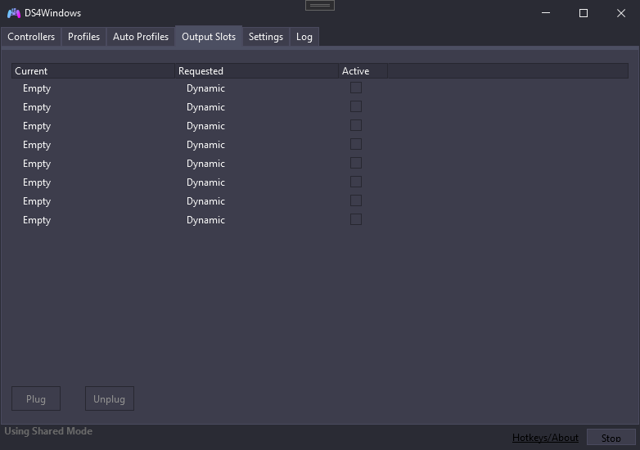Go to the Auto Profiles tab
Image resolution: width=640 pixels, height=450 pixels.
(x=141, y=37)
